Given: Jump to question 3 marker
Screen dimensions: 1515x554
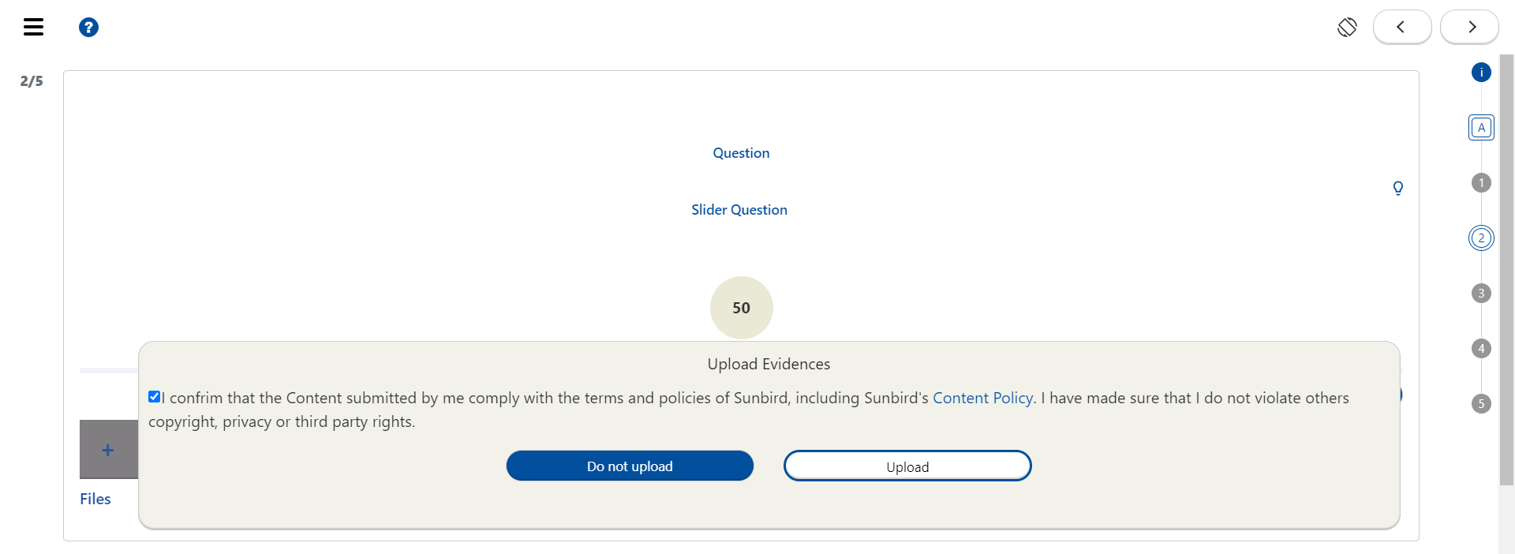Looking at the screenshot, I should [1481, 294].
